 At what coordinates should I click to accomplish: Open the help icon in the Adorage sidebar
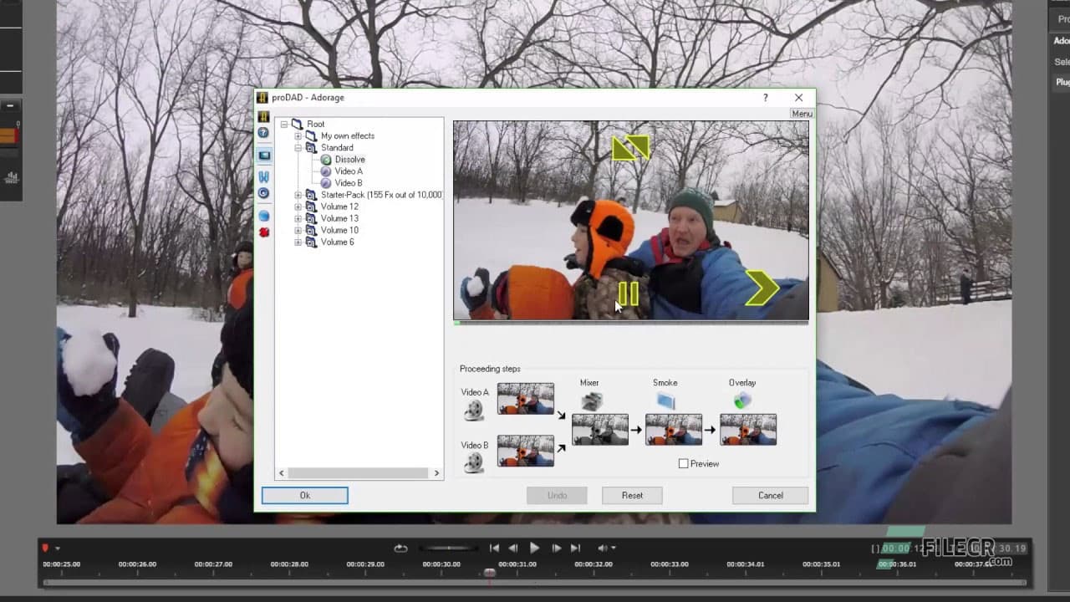(x=263, y=133)
